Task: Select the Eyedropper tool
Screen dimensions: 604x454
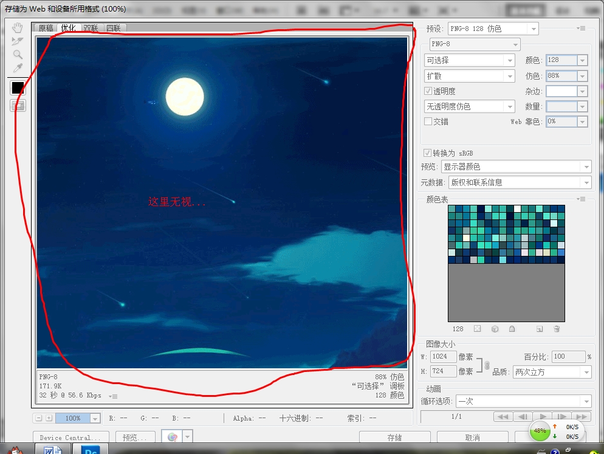Action: (18, 68)
